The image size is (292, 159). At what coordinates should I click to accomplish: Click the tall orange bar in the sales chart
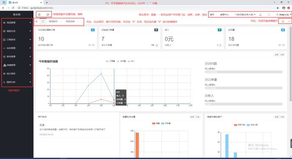point(137,145)
